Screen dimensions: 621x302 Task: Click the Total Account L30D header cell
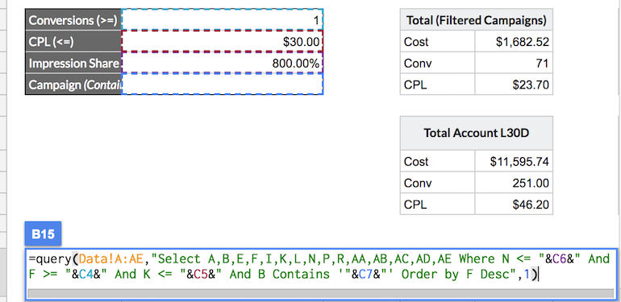pyautogui.click(x=477, y=133)
